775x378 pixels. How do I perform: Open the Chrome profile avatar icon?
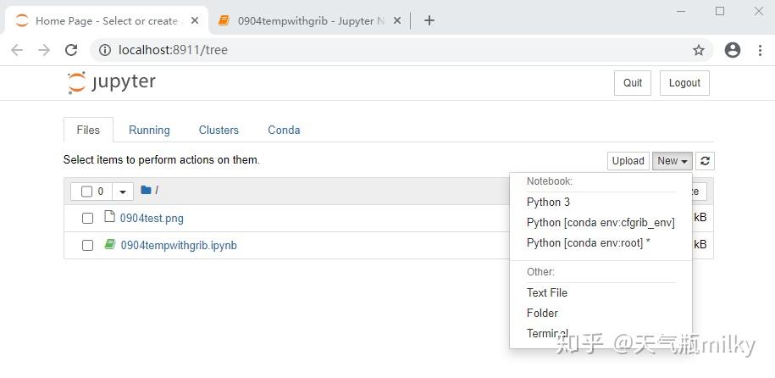[x=733, y=50]
